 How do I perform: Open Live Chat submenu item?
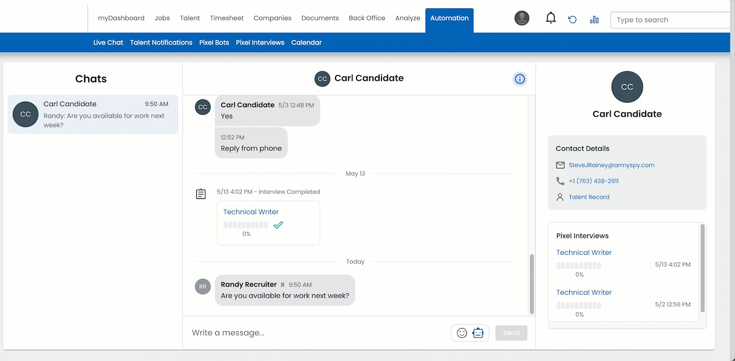click(108, 42)
